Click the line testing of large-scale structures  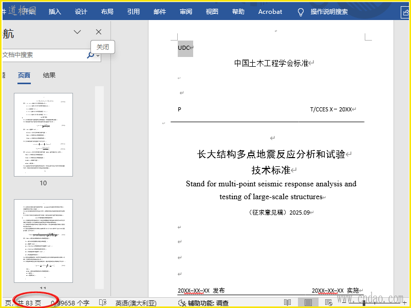click(271, 197)
